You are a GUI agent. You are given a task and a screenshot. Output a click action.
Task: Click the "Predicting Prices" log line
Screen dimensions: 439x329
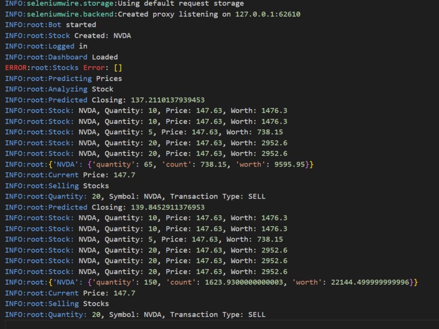(x=64, y=78)
